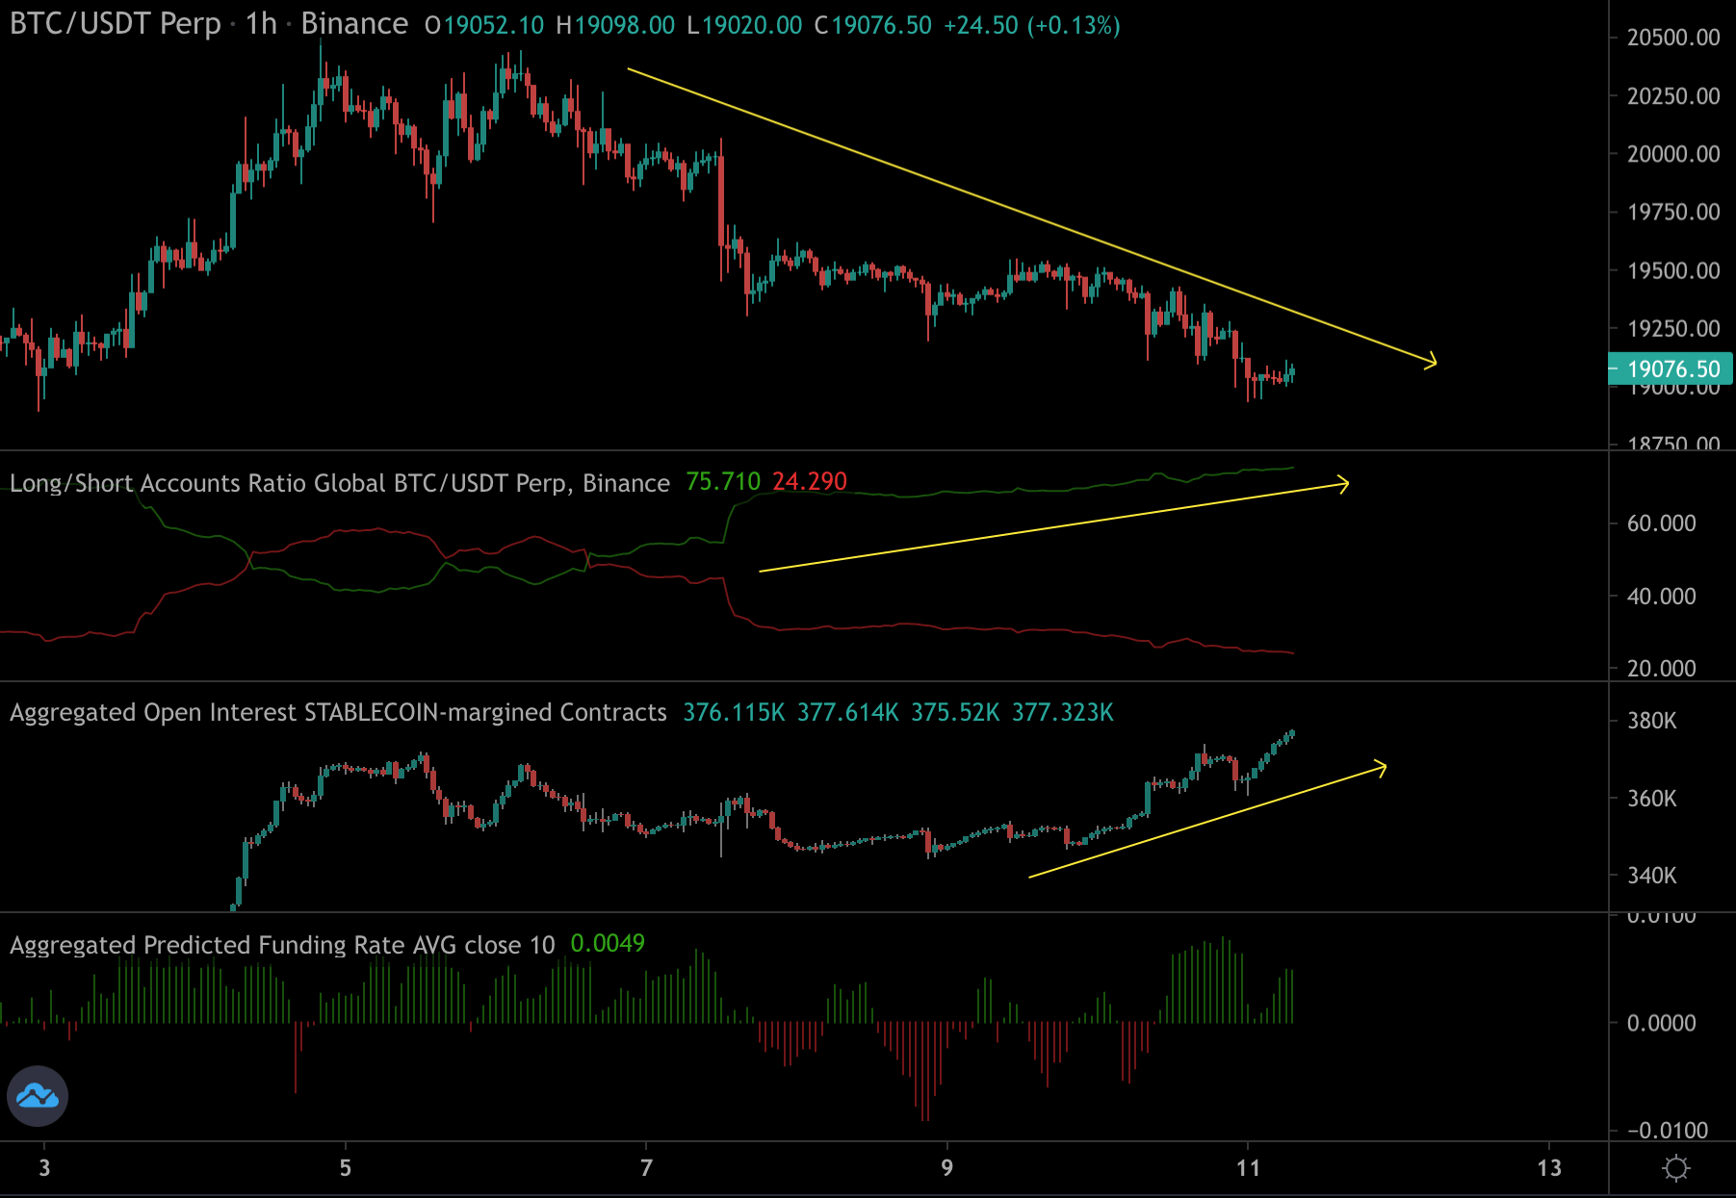Image resolution: width=1736 pixels, height=1198 pixels.
Task: Click the Binance exchange label
Action: coord(354,24)
